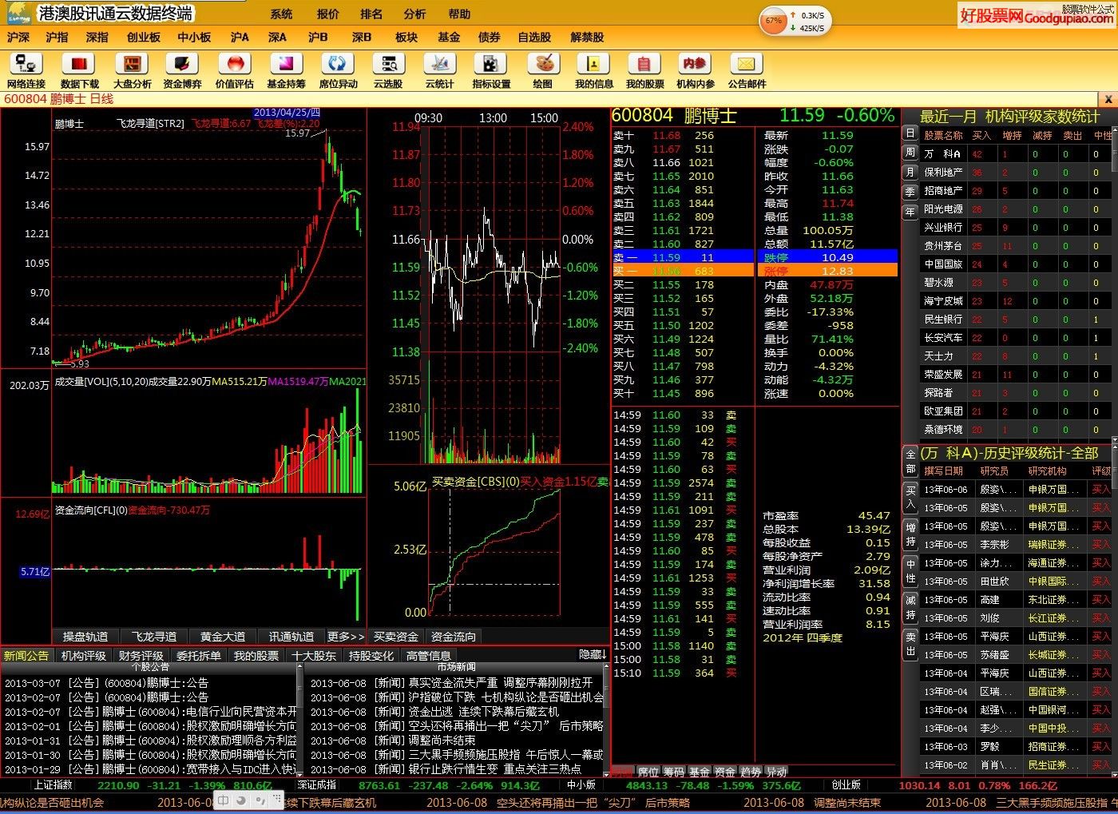Expand 更多>> indicator list
The width and height of the screenshot is (1118, 814).
(x=346, y=637)
